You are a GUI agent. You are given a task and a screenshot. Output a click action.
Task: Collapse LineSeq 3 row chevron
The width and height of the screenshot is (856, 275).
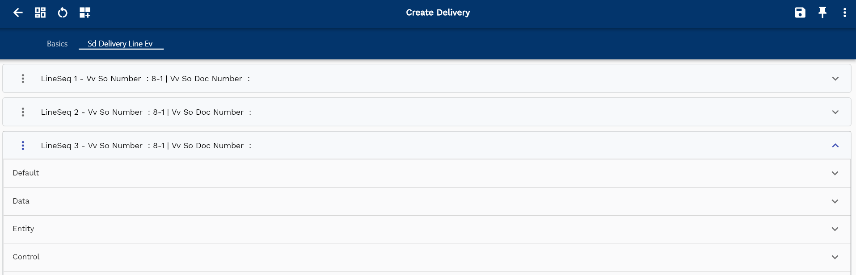[x=835, y=146]
